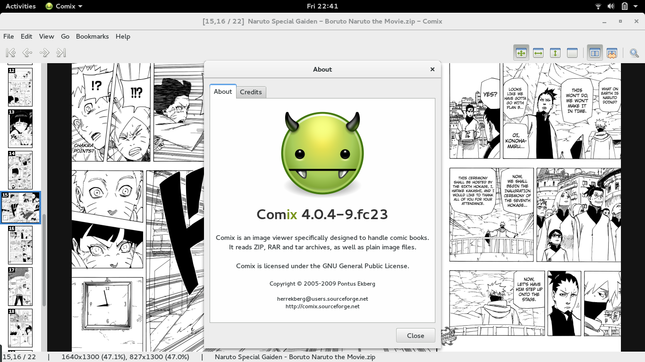Viewport: 645px width, 362px height.
Task: Click http://comix.sourceforge.net URL text
Action: pyautogui.click(x=322, y=306)
